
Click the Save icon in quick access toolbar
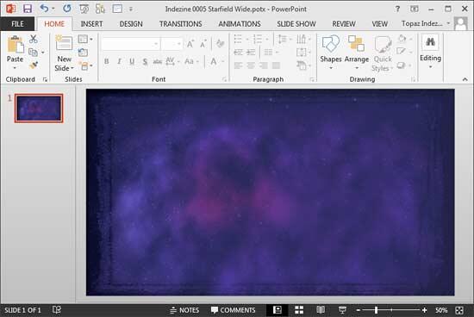28,9
